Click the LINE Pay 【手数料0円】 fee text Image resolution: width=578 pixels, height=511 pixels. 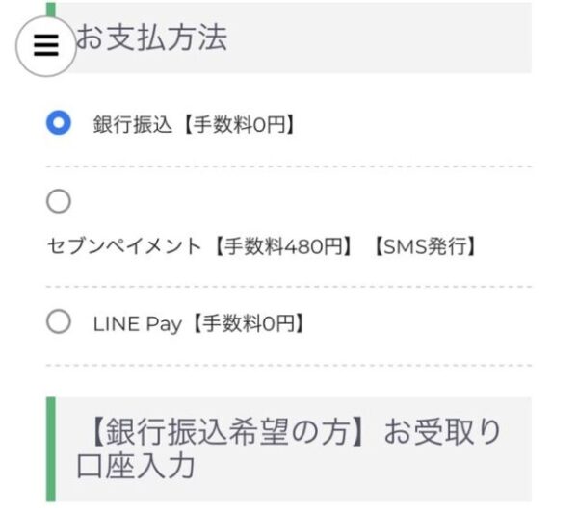point(249,324)
